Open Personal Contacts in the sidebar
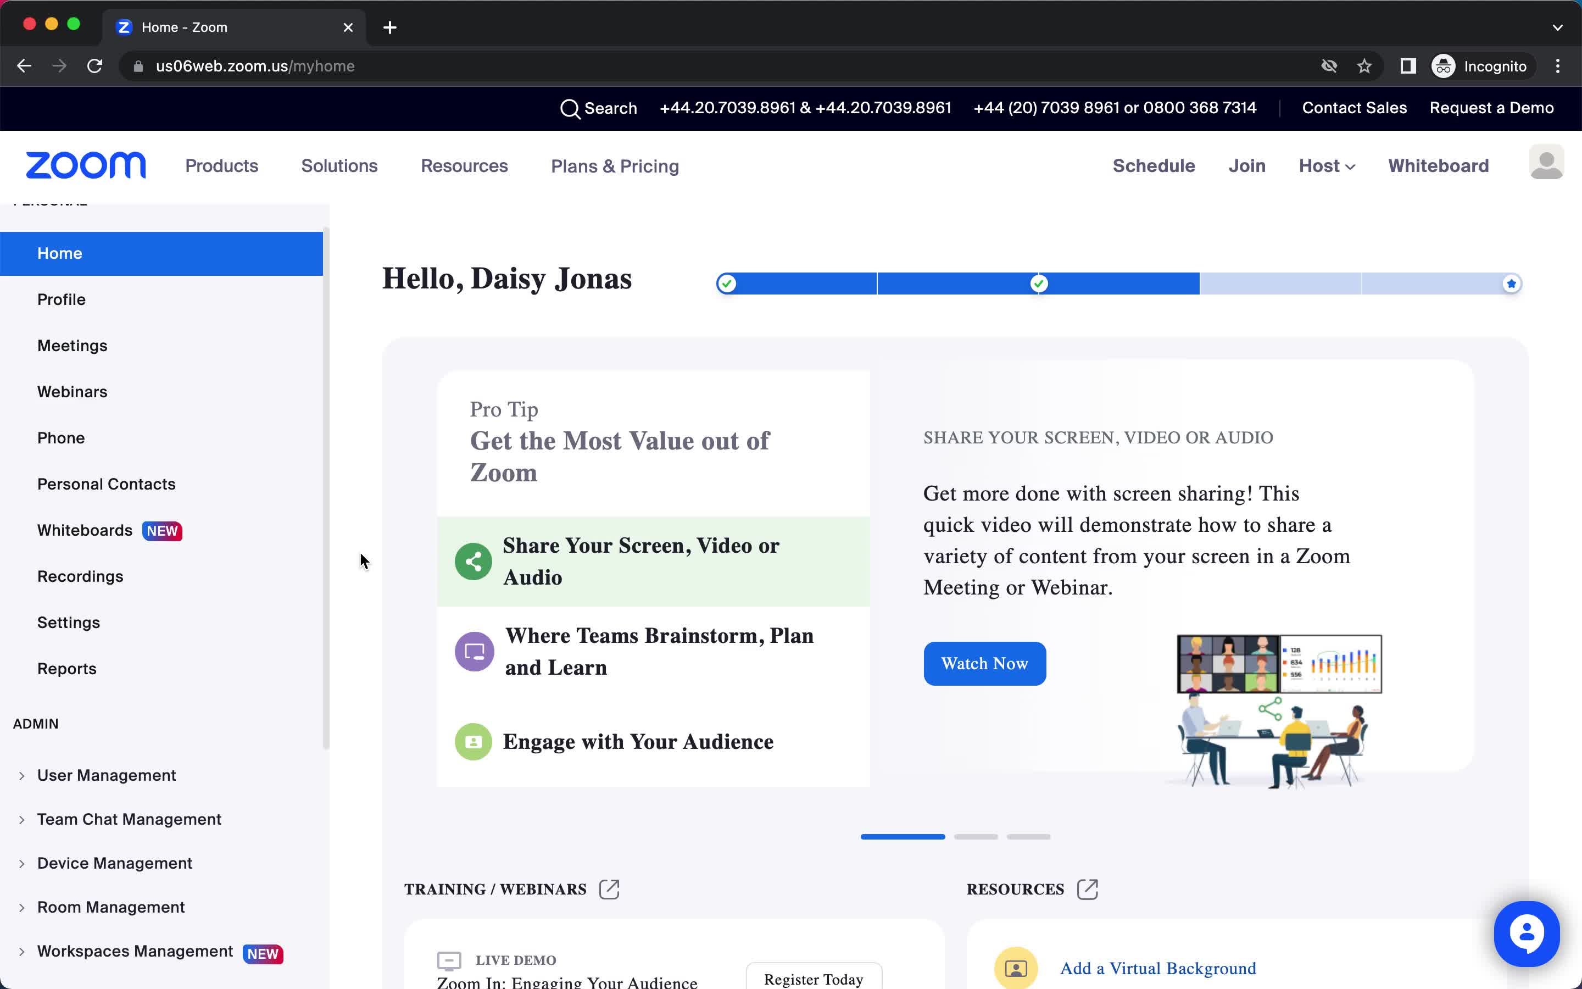This screenshot has width=1582, height=989. tap(107, 484)
